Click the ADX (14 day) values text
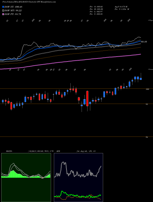The width and height of the screenshot is (153, 202). 86,151
